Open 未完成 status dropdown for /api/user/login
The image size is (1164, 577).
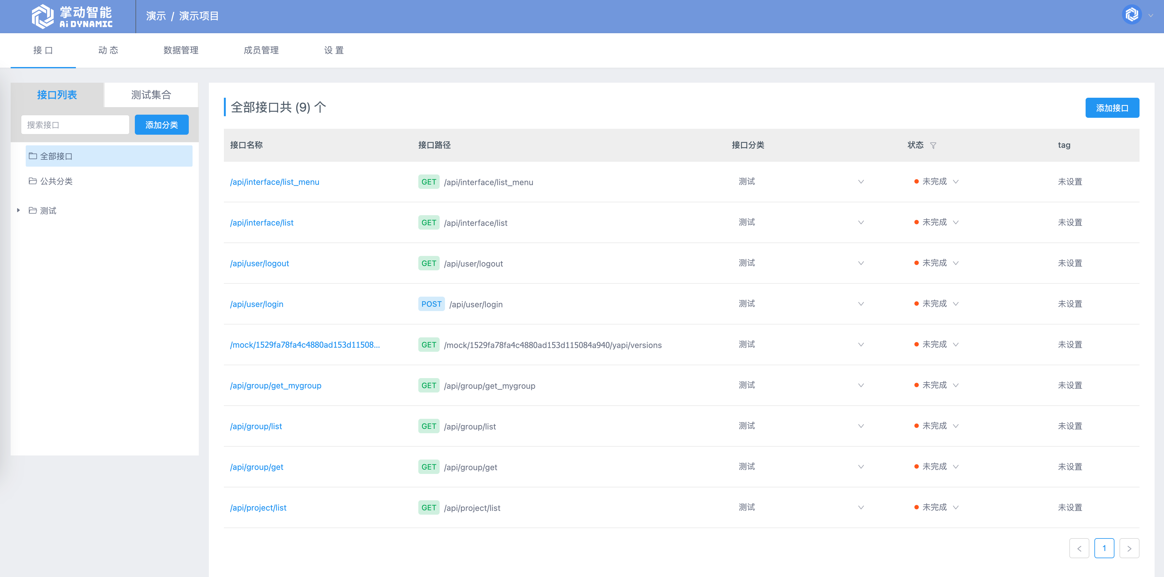tap(956, 304)
